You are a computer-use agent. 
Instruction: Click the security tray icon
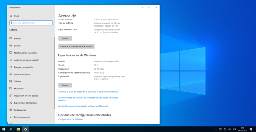pyautogui.click(x=220, y=129)
